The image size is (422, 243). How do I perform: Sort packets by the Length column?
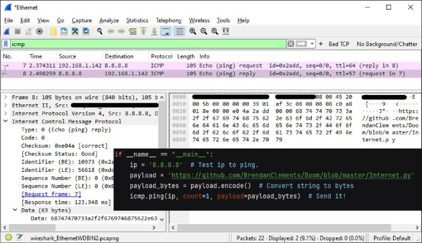pos(186,56)
